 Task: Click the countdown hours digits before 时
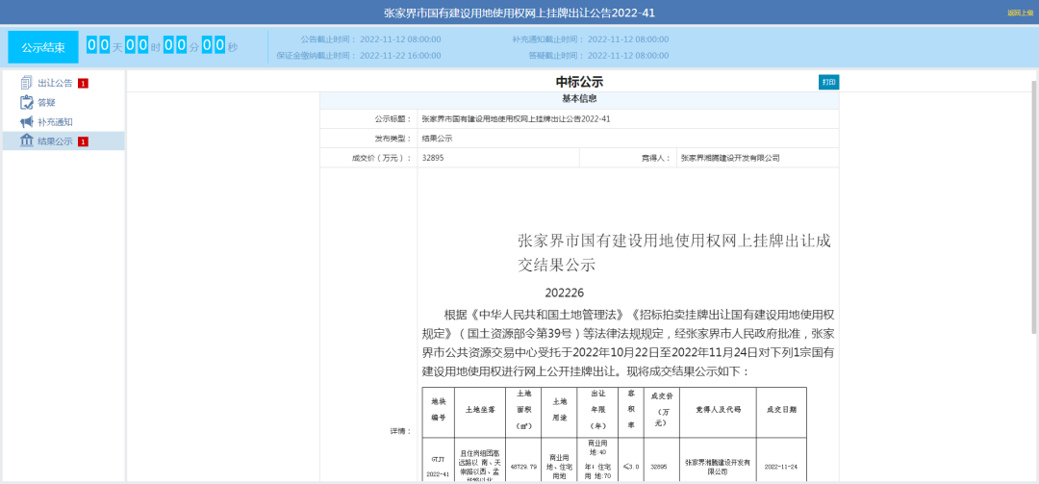pyautogui.click(x=137, y=46)
